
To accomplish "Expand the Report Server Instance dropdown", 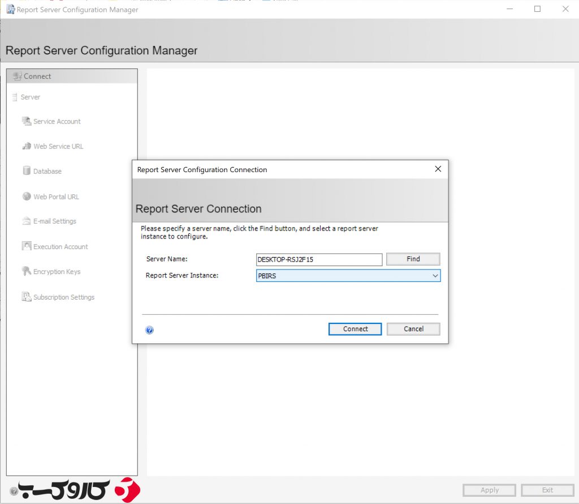I will coord(435,275).
